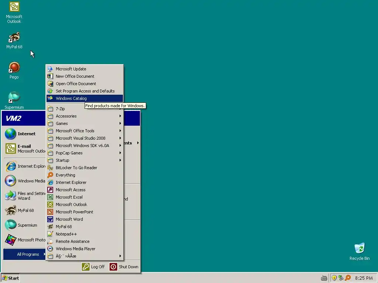This screenshot has height=283, width=378.
Task: Expand the Startup submenu arrow
Action: click(120, 160)
